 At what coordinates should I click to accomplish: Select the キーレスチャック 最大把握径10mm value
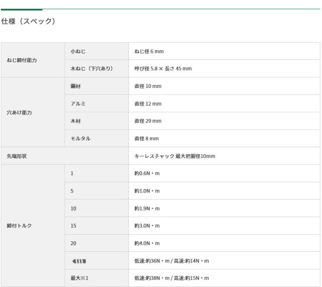[175, 156]
